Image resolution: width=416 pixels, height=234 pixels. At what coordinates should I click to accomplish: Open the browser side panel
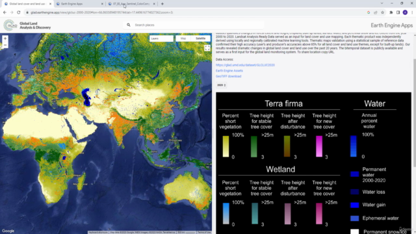pos(398,12)
